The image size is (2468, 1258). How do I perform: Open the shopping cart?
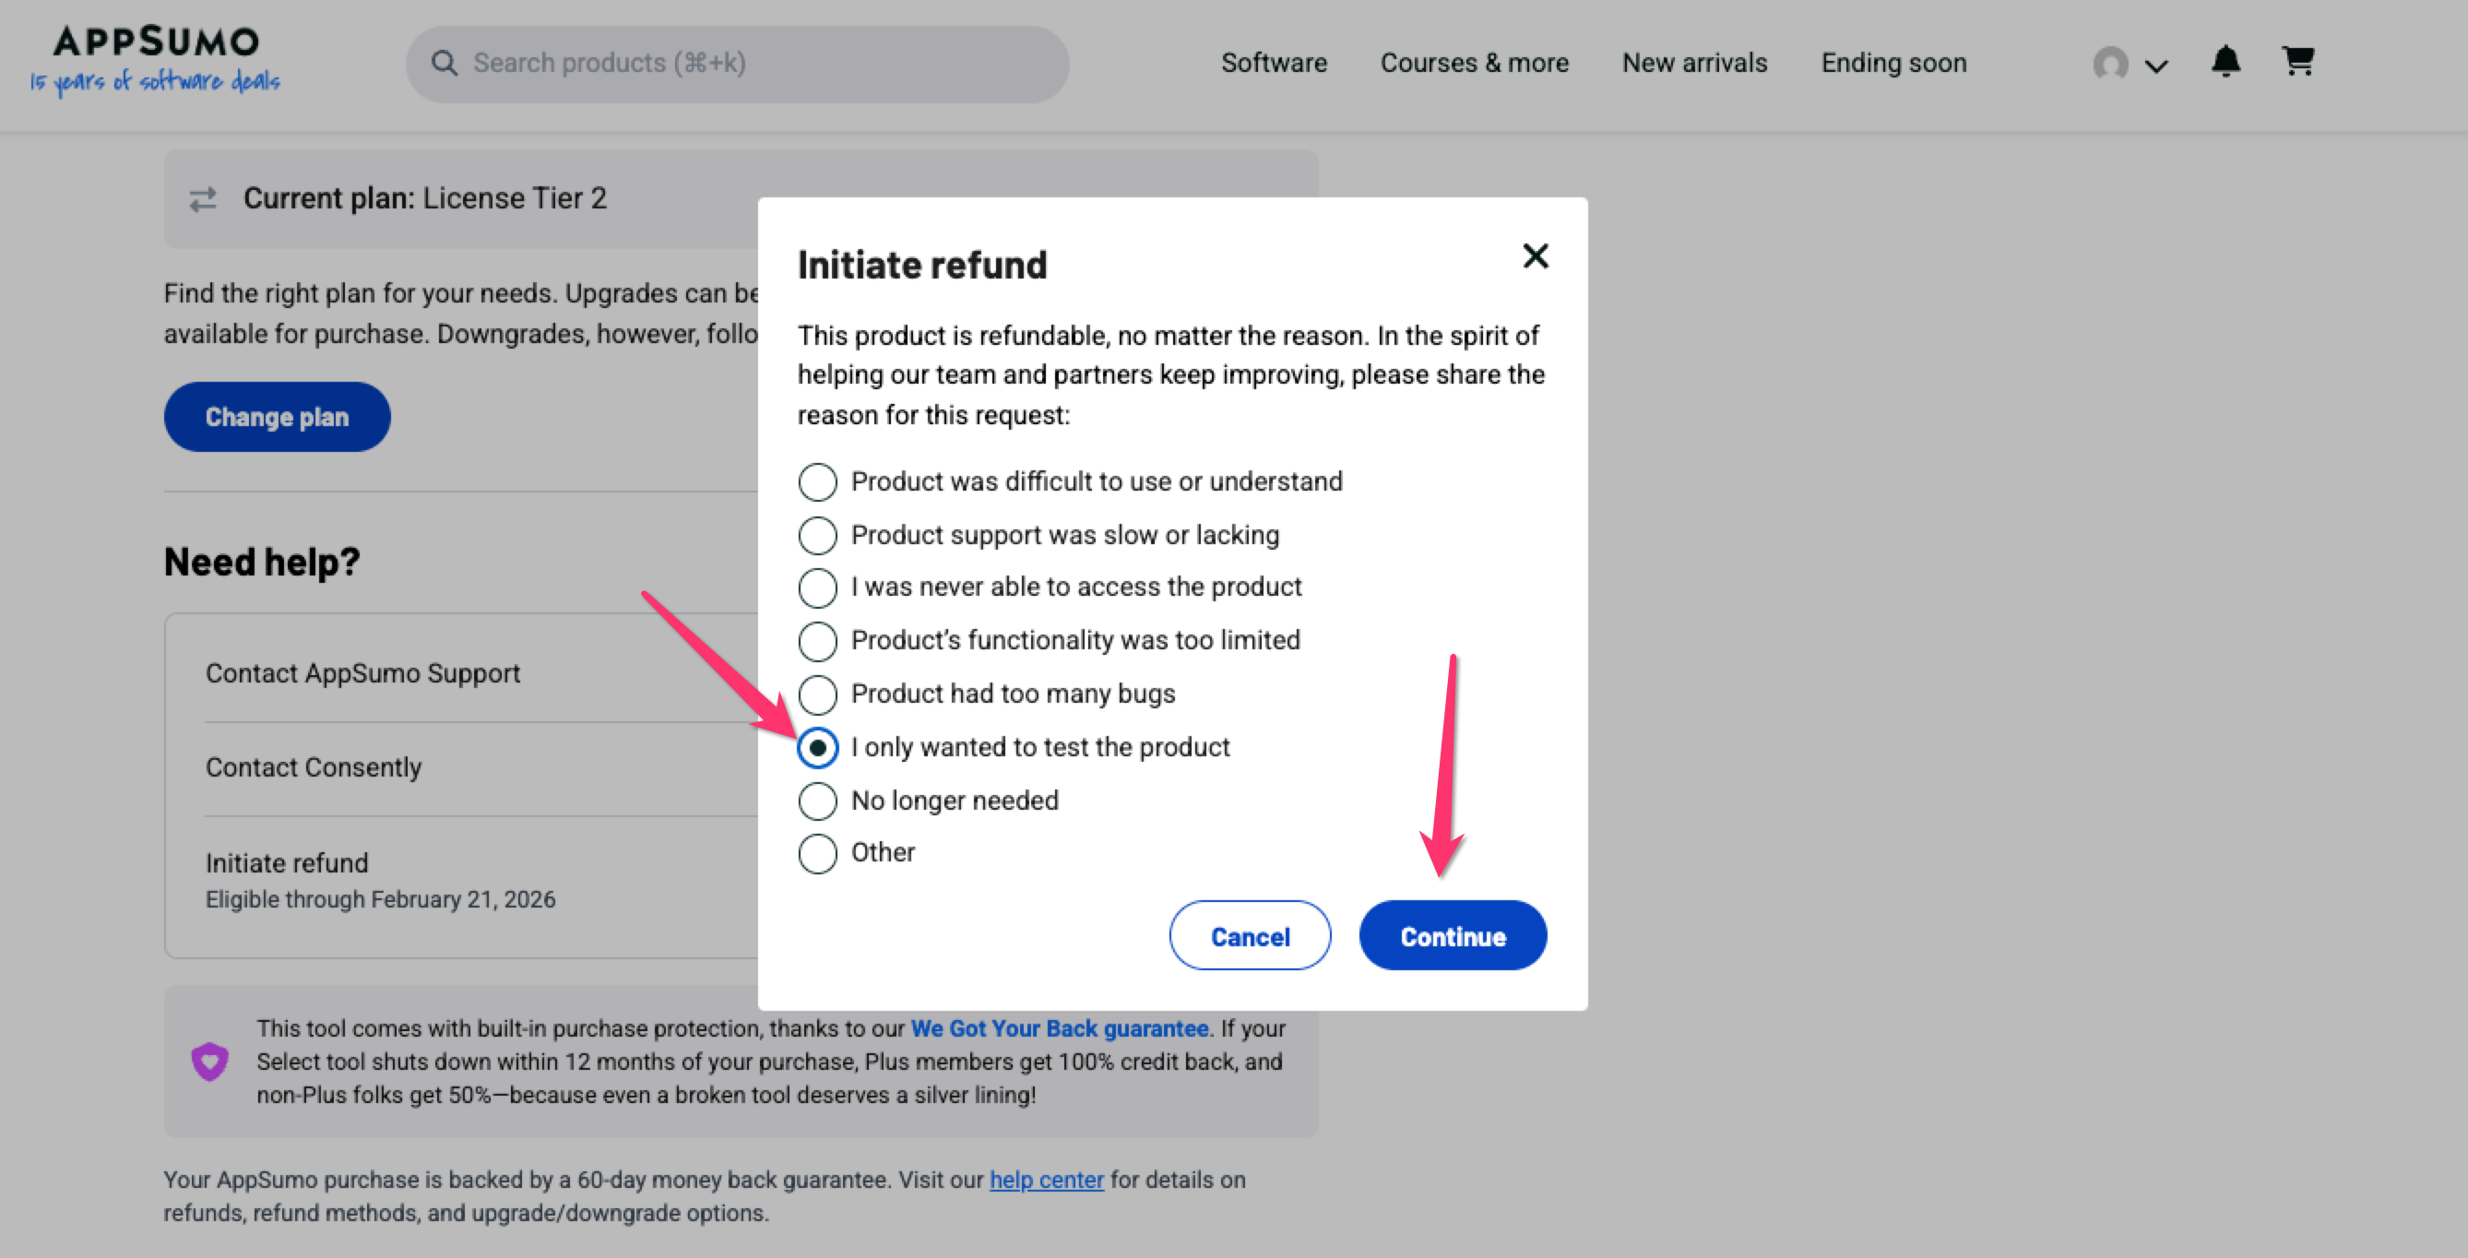(x=2297, y=63)
